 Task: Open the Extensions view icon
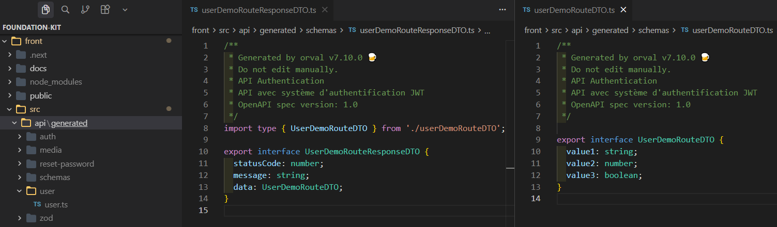click(105, 9)
